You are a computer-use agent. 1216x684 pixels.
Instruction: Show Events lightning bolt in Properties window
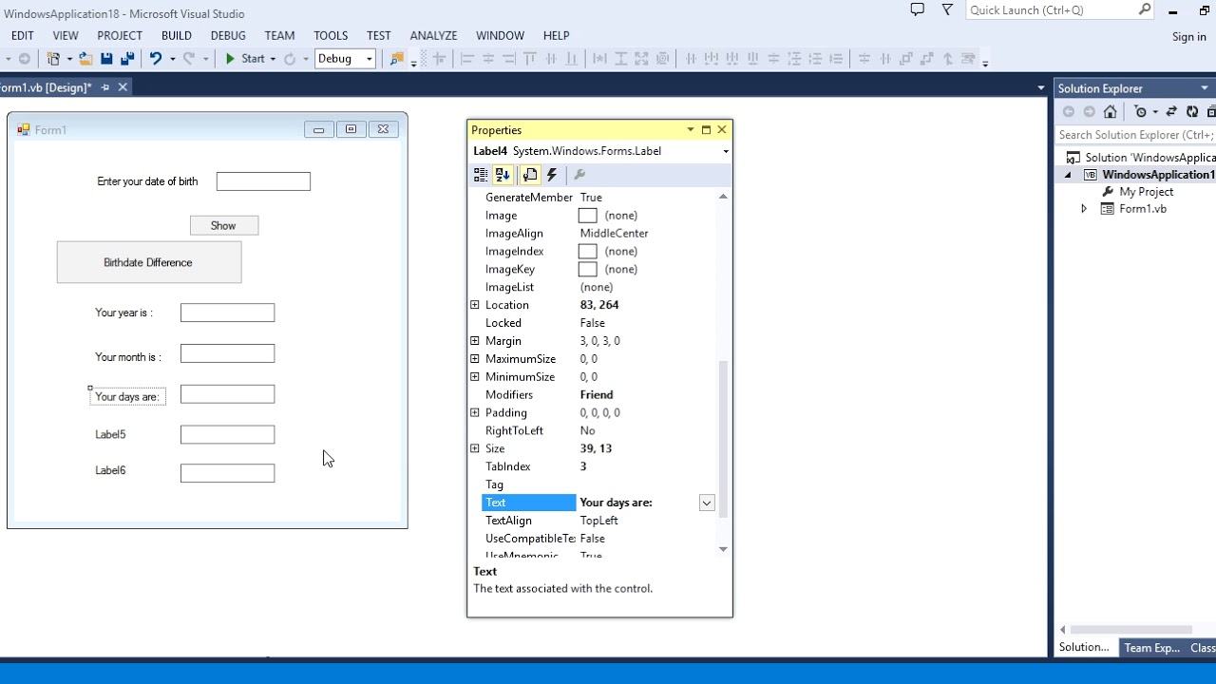tap(552, 175)
